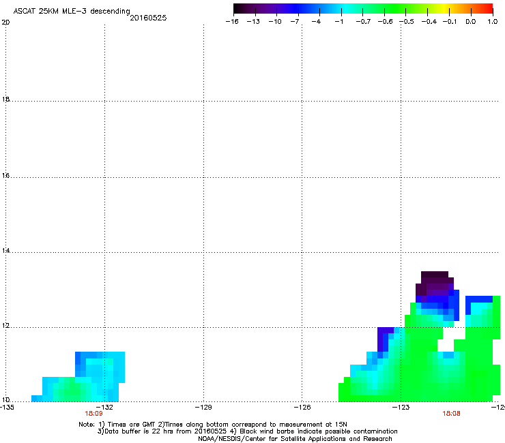The width and height of the screenshot is (505, 443).
Task: Click the longitude label -129
Action: tap(203, 408)
